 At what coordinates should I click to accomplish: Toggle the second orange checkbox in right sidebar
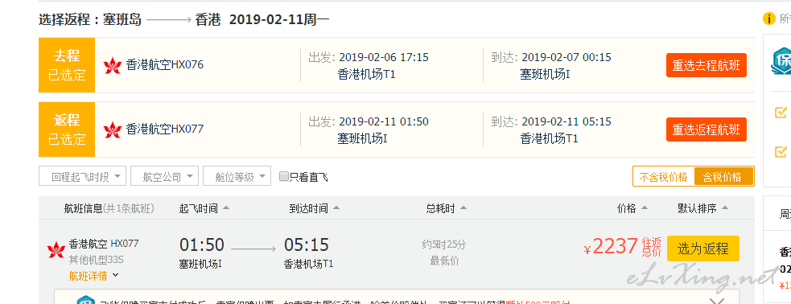pyautogui.click(x=781, y=150)
